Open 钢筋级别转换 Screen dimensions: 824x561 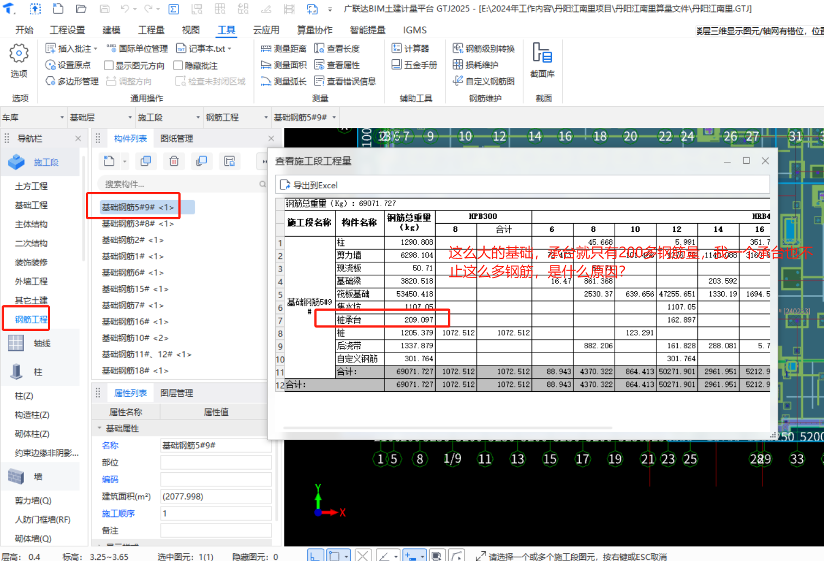tap(484, 48)
